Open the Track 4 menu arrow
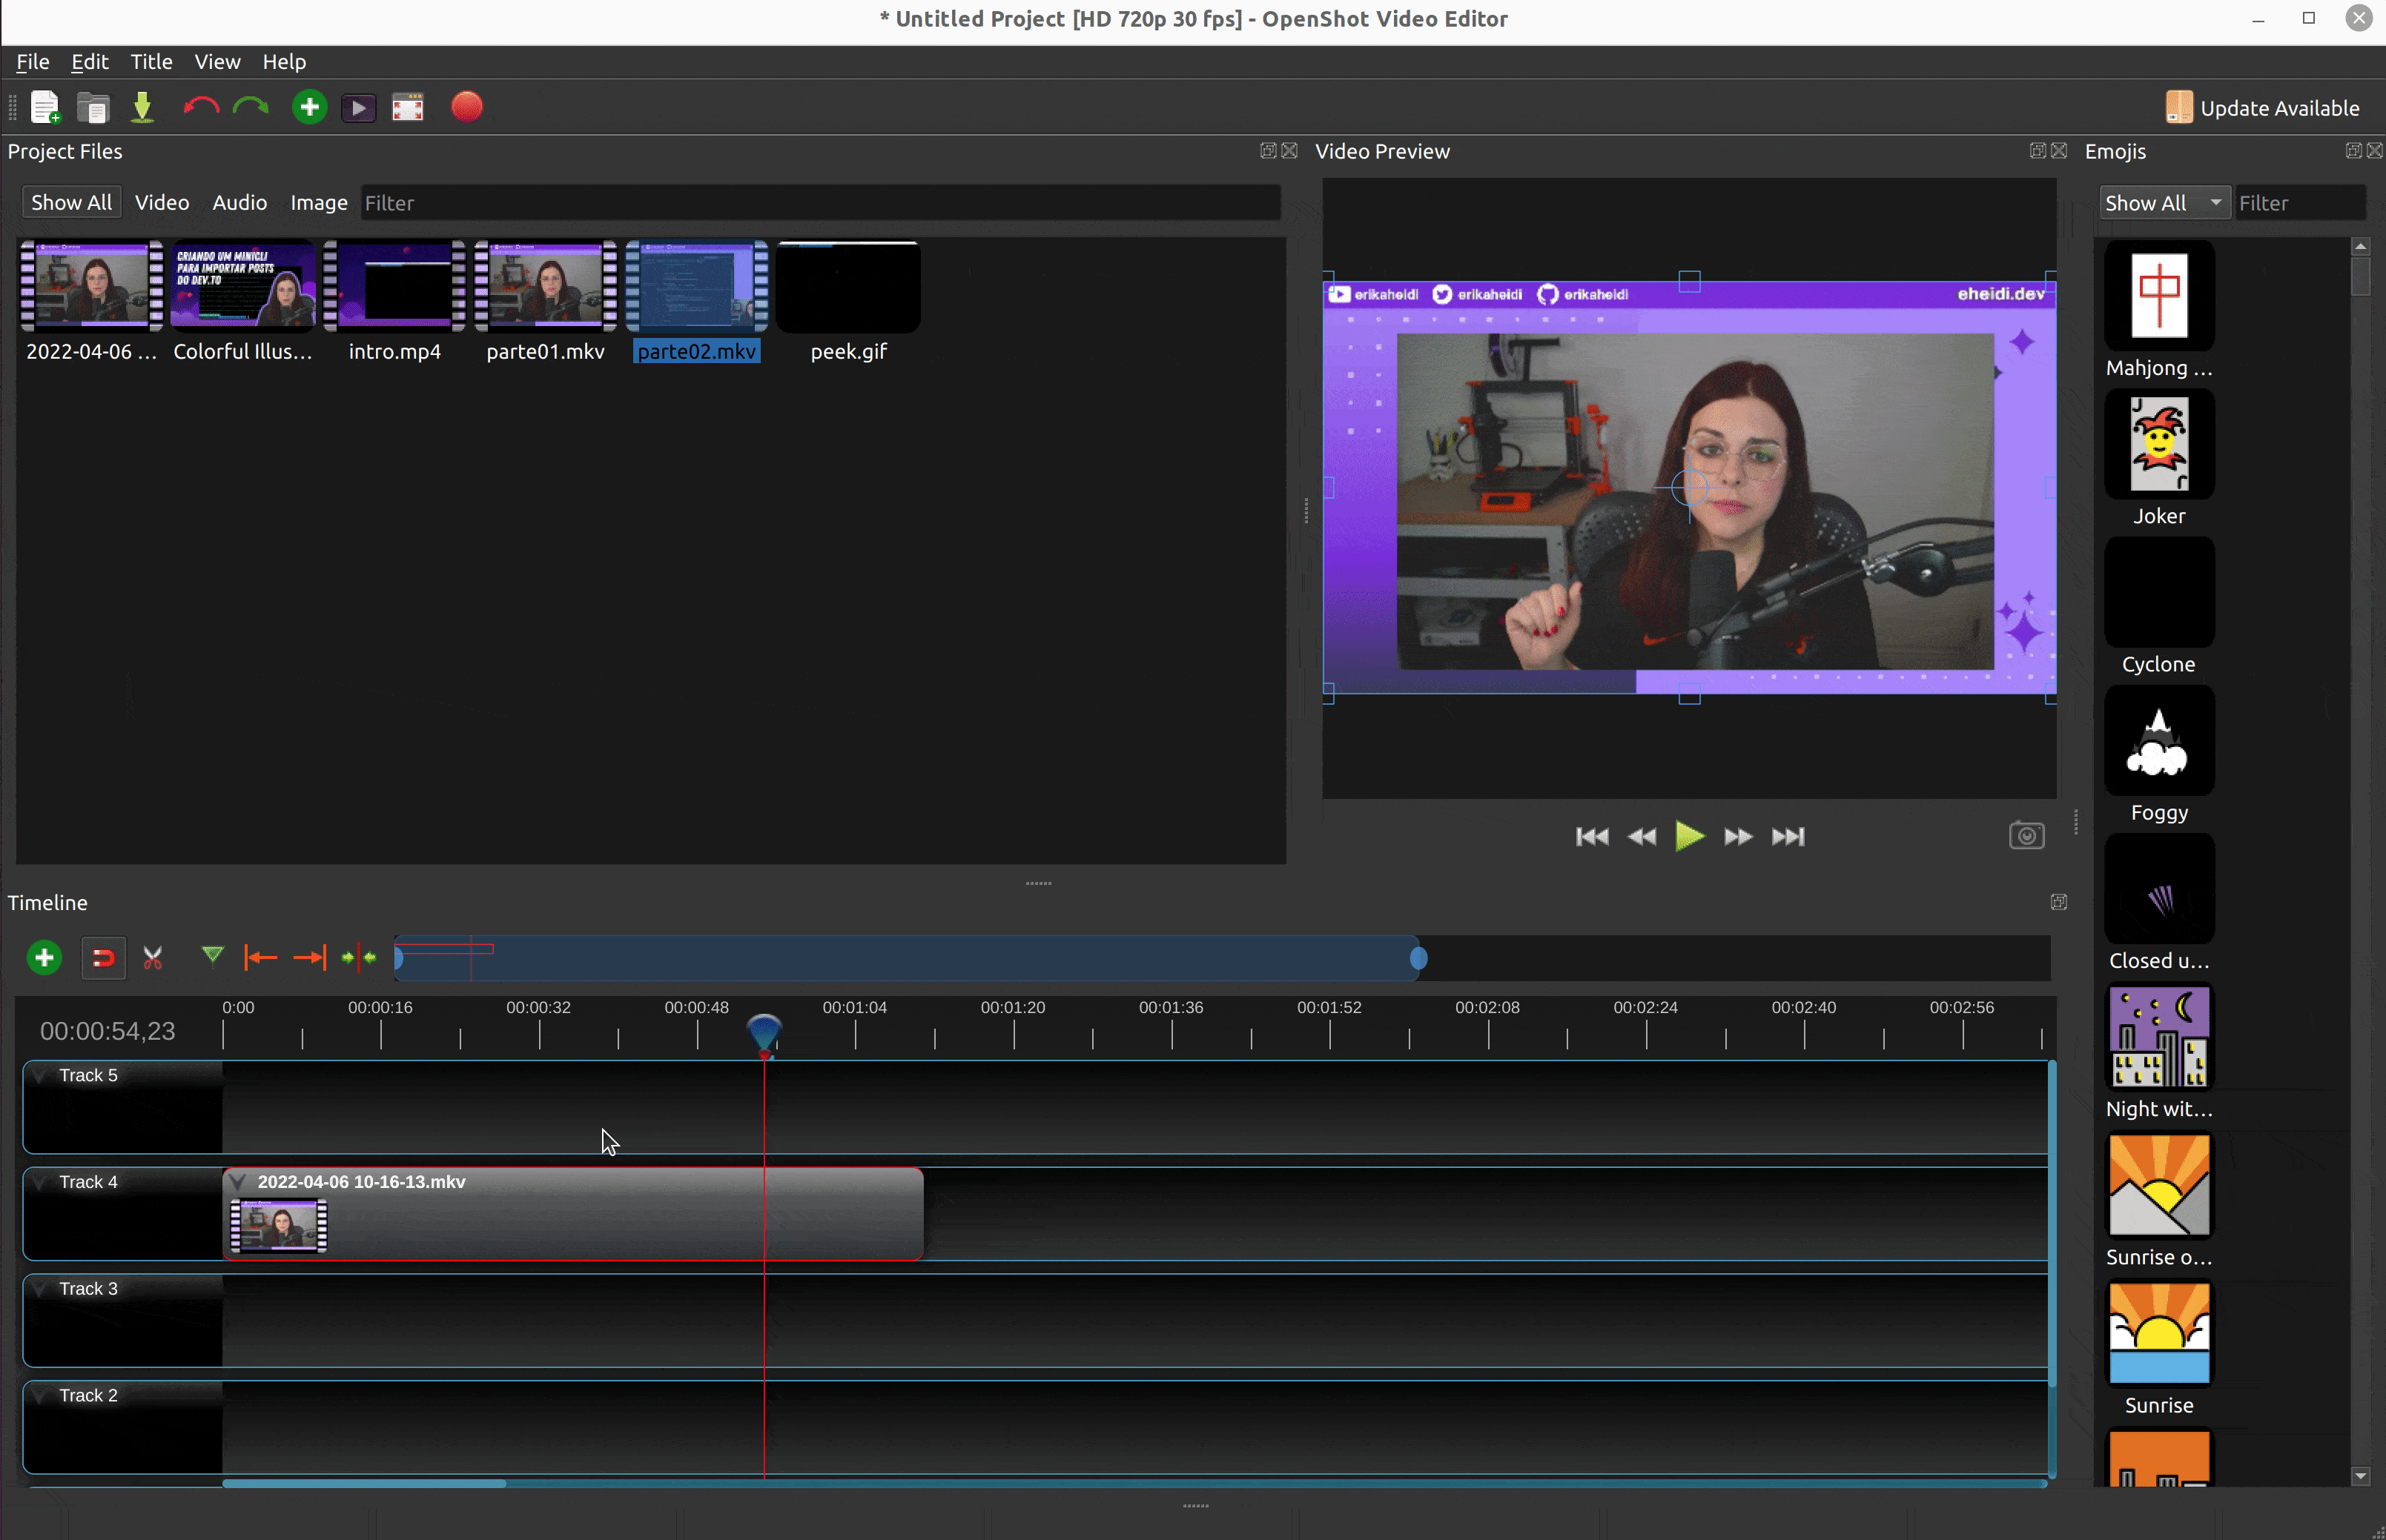This screenshot has height=1540, width=2386. [x=41, y=1182]
